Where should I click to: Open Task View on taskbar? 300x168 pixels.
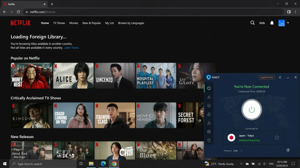(x=81, y=164)
